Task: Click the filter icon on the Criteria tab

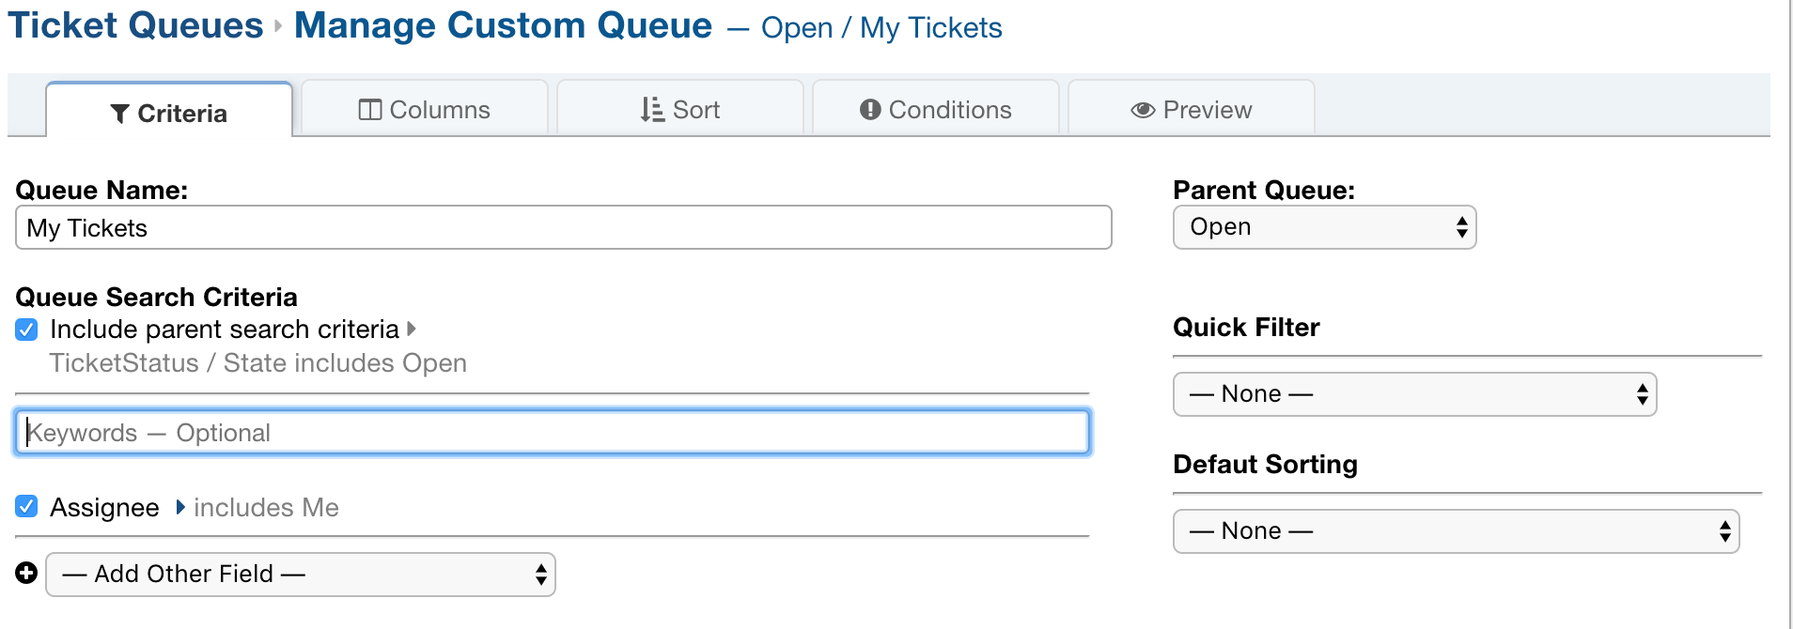Action: click(120, 113)
